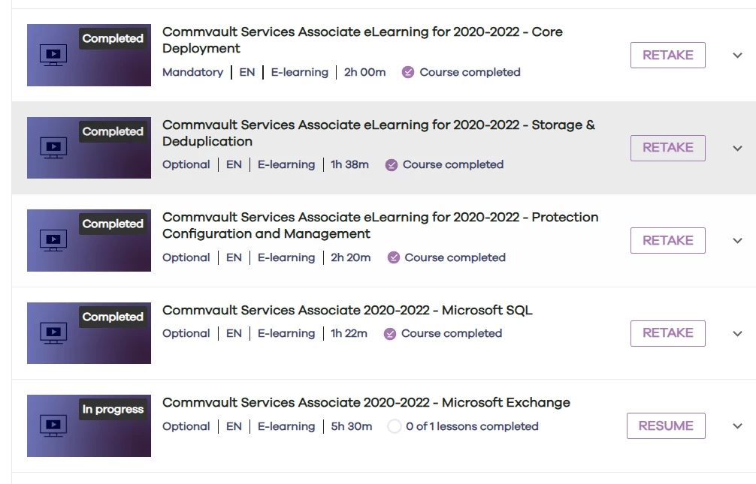
Task: Resume the Microsoft Exchange course
Action: (666, 426)
